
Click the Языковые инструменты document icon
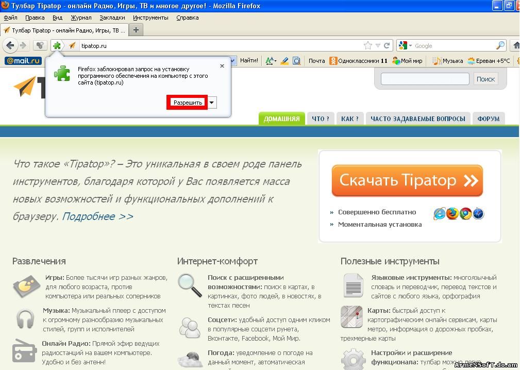[x=353, y=285]
